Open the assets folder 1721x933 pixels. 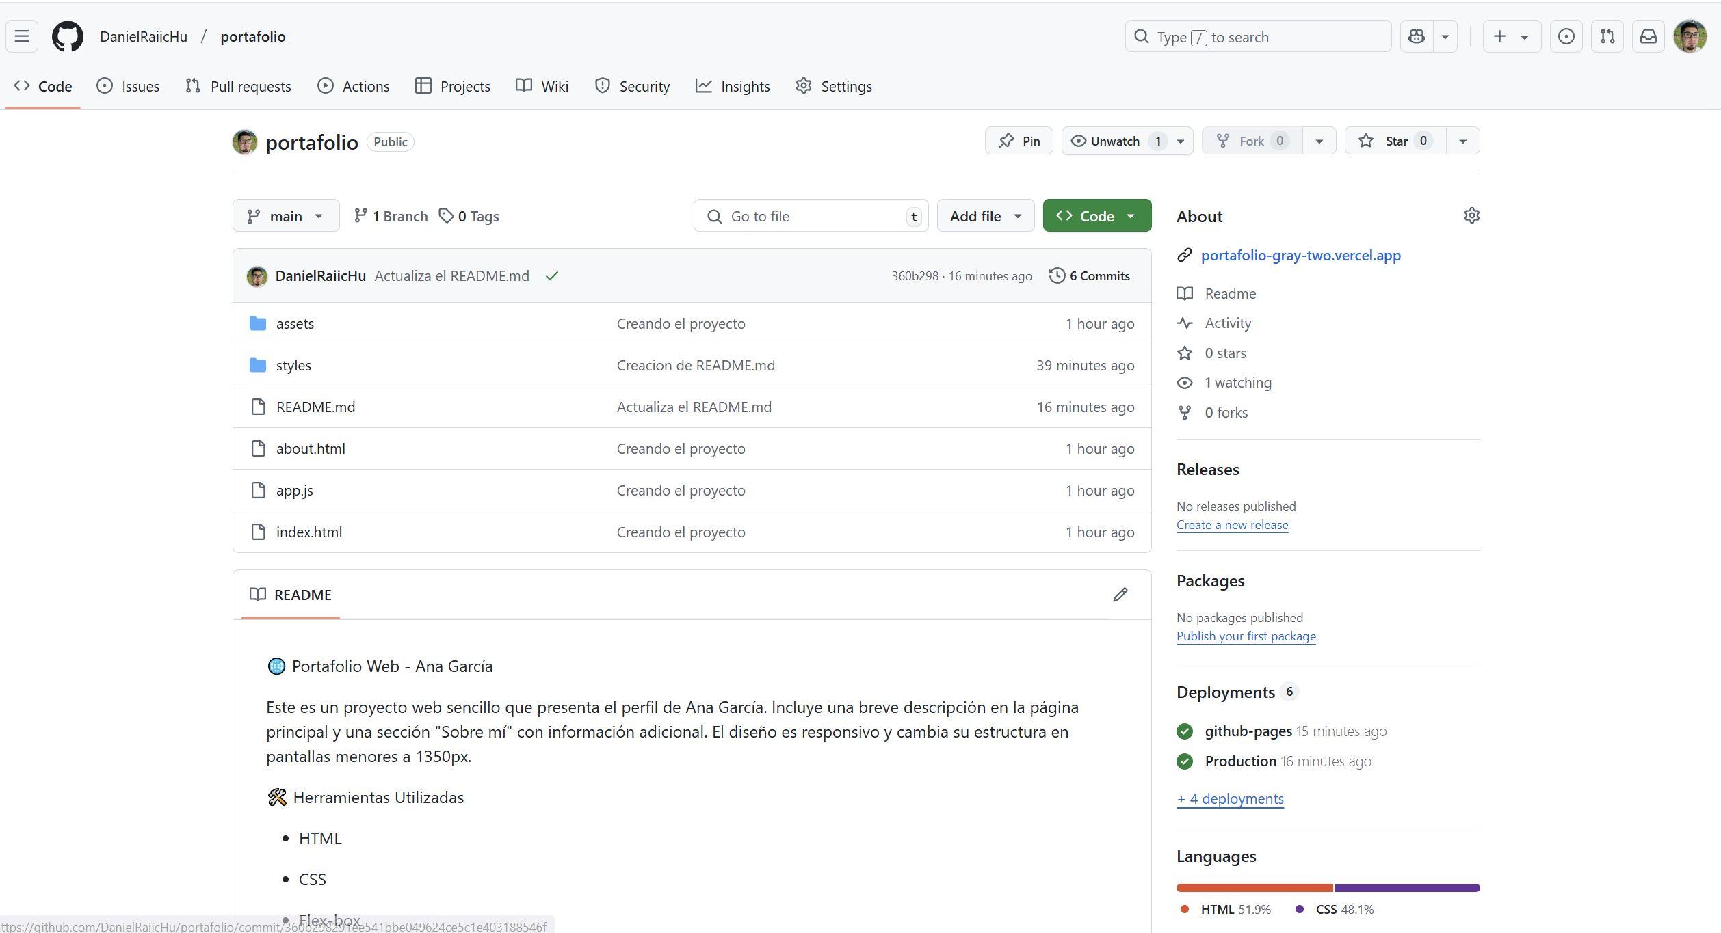click(295, 324)
